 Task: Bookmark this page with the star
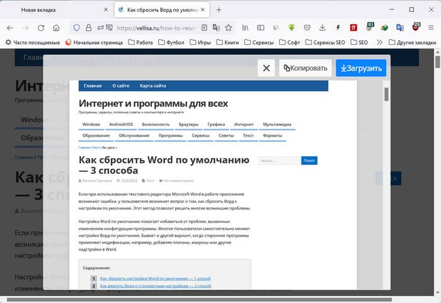point(228,28)
